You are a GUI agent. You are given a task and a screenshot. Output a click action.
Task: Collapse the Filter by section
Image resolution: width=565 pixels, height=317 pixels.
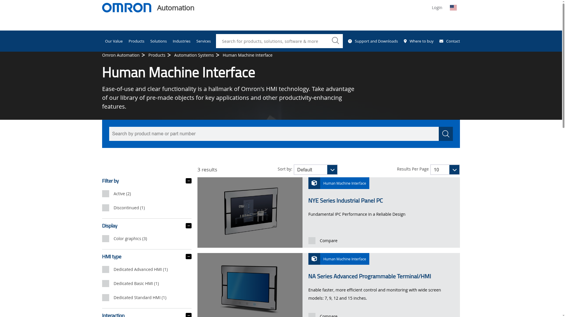point(189,181)
